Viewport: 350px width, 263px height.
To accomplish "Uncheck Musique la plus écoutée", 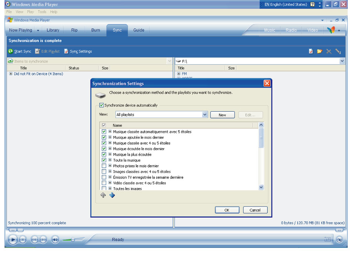I will click(x=104, y=154).
